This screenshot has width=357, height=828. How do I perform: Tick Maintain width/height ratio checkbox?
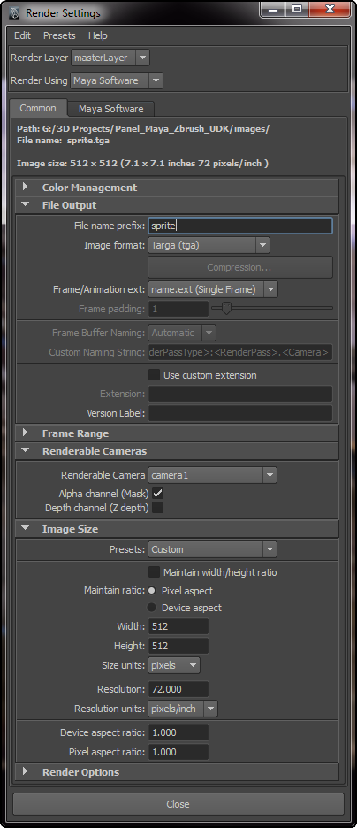click(154, 572)
